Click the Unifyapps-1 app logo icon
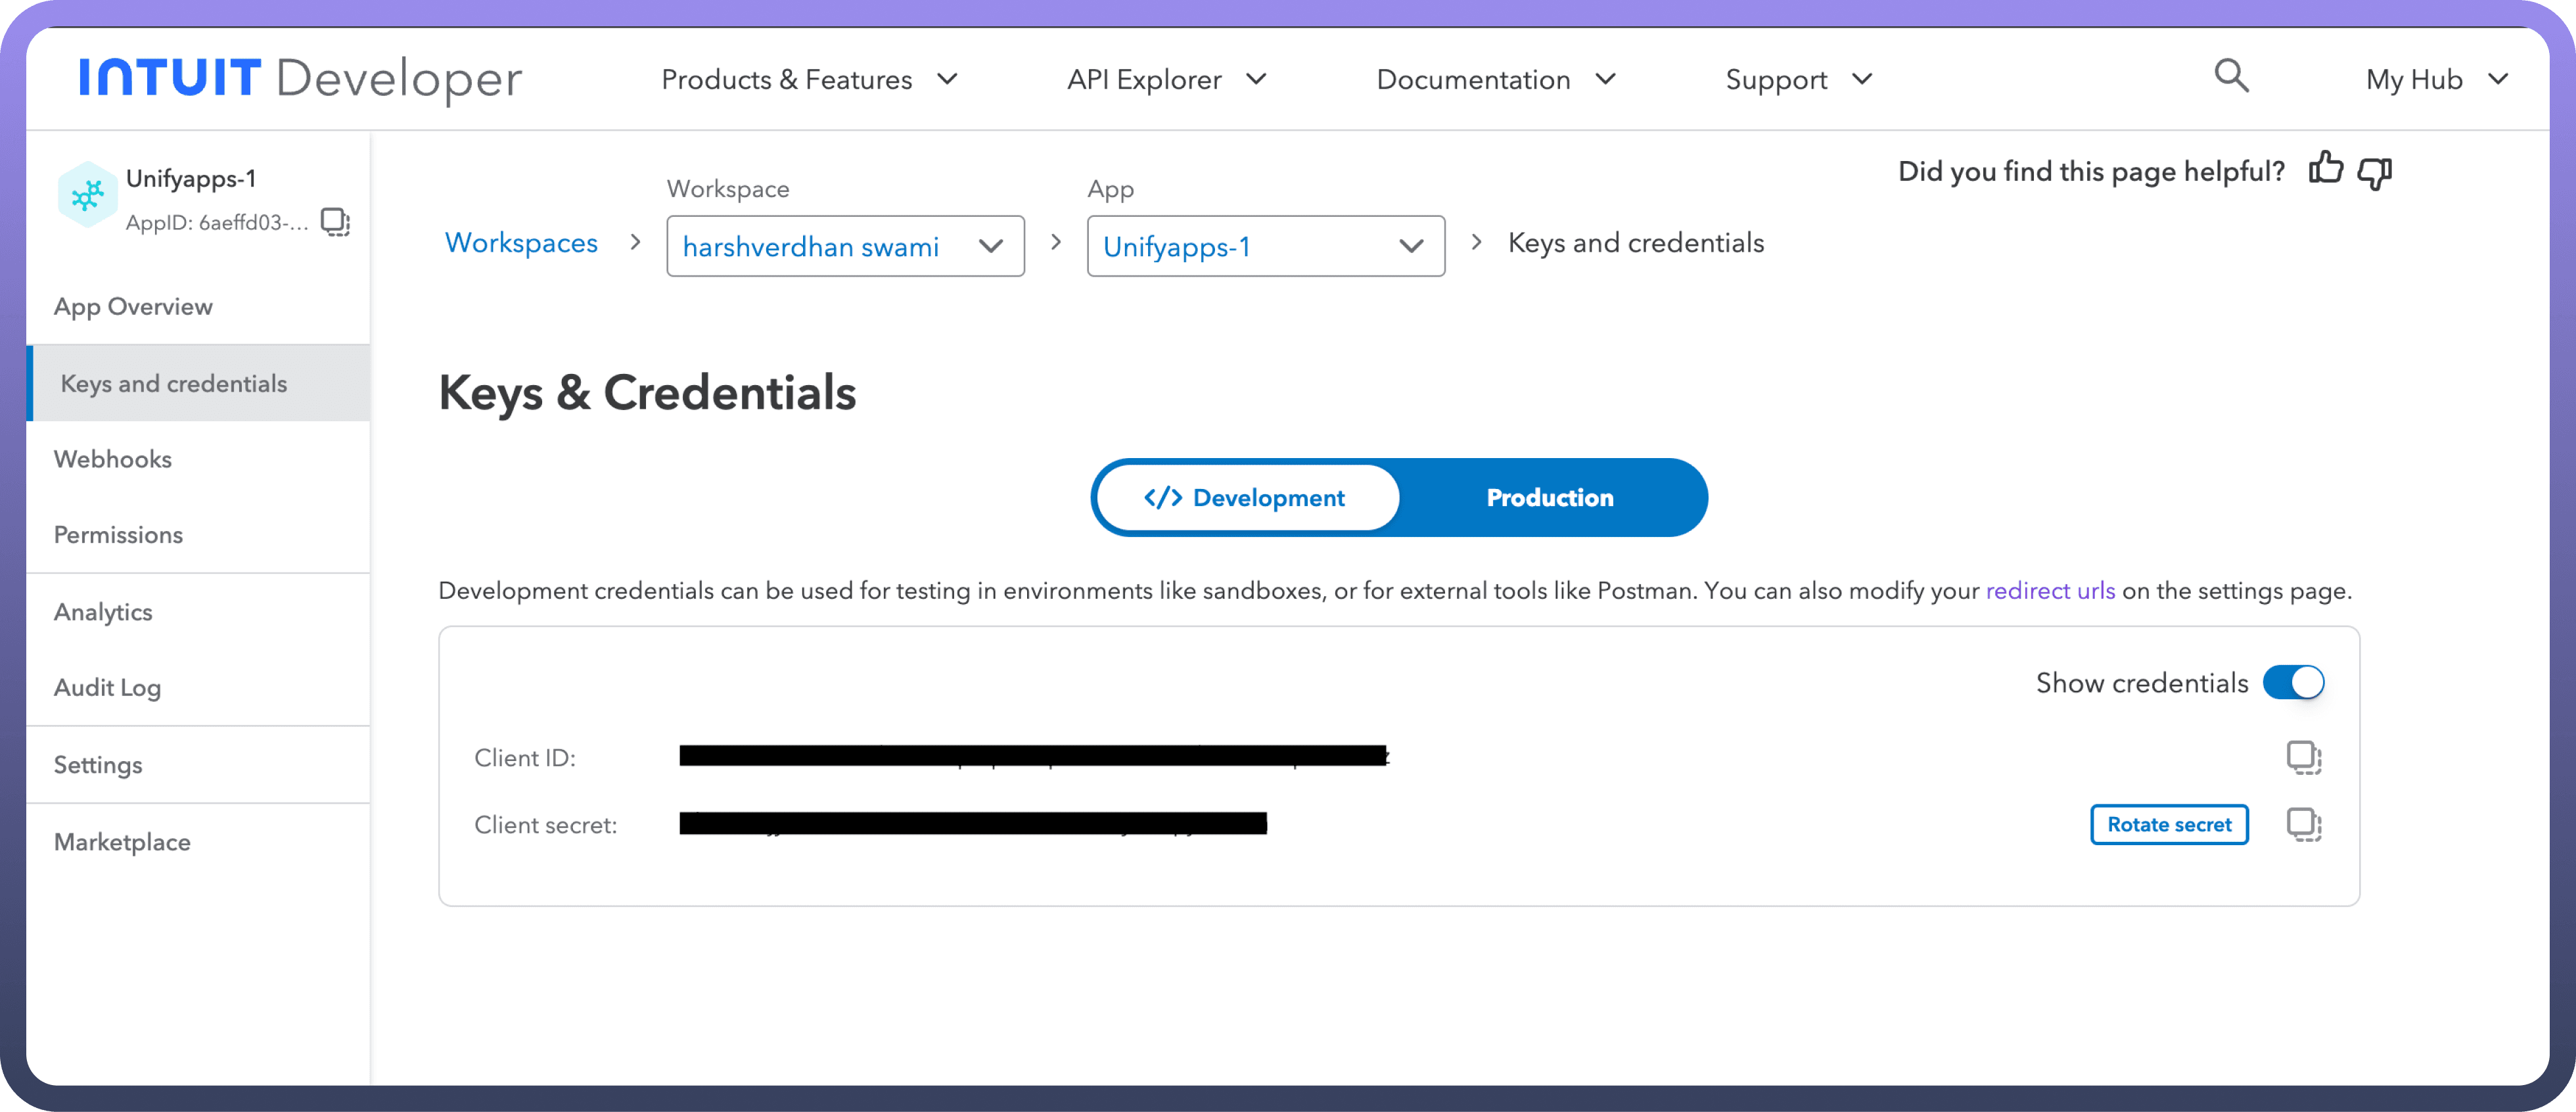2576x1112 pixels. coord(88,195)
